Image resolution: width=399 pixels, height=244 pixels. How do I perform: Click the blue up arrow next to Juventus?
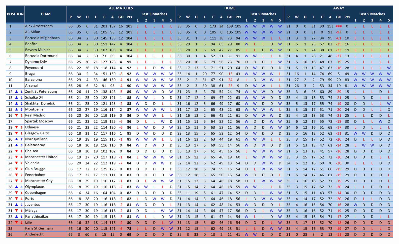click(16, 205)
